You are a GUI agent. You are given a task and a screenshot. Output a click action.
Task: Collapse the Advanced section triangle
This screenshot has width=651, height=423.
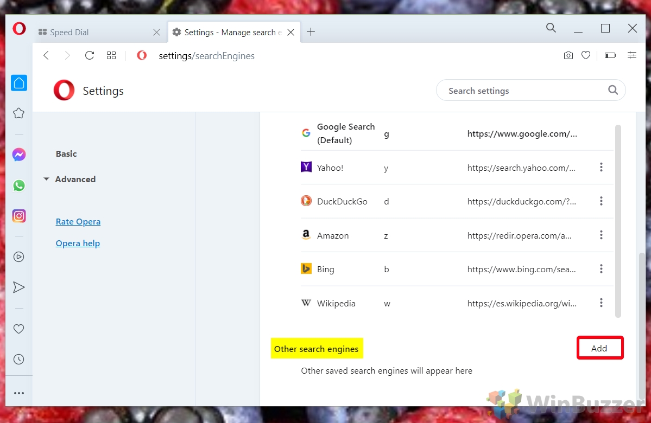pyautogui.click(x=47, y=179)
